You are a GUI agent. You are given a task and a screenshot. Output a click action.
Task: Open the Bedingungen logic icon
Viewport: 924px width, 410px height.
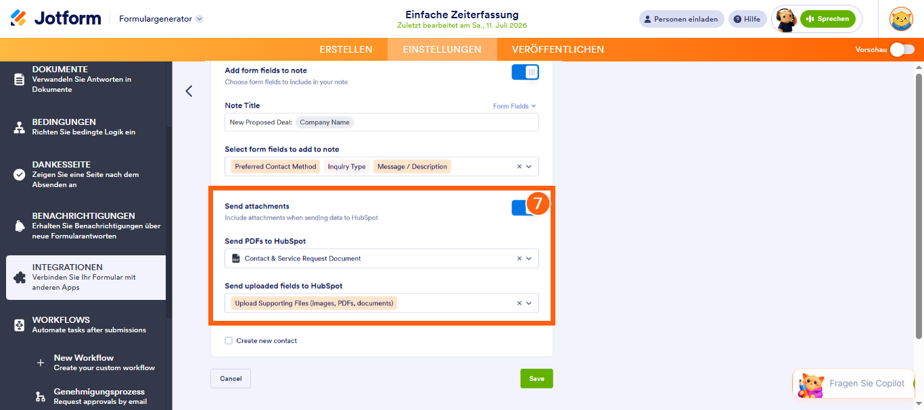pos(19,127)
